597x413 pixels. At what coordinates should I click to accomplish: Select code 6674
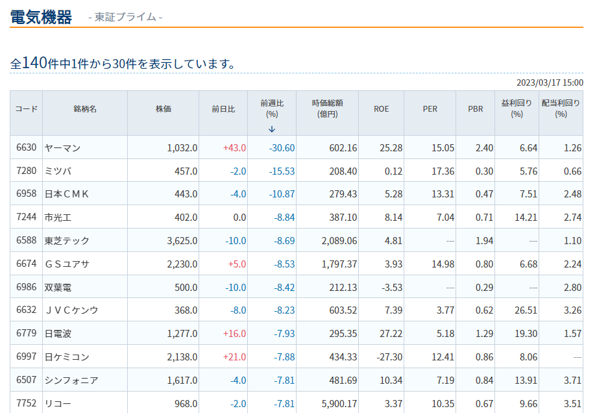[x=26, y=264]
